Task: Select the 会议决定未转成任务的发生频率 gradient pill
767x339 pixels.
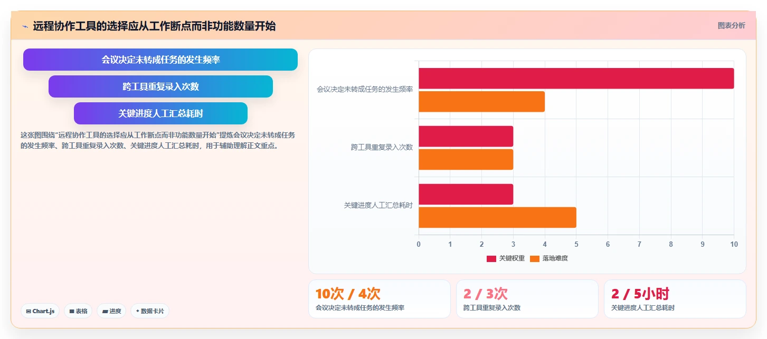Action: [x=160, y=60]
